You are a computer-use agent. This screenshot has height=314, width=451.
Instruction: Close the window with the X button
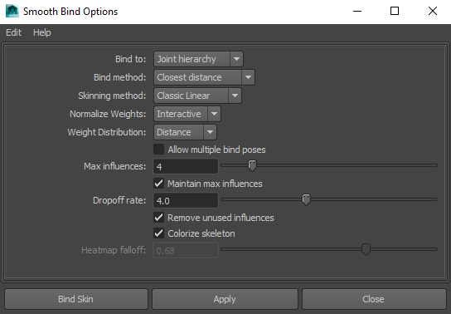click(x=432, y=12)
